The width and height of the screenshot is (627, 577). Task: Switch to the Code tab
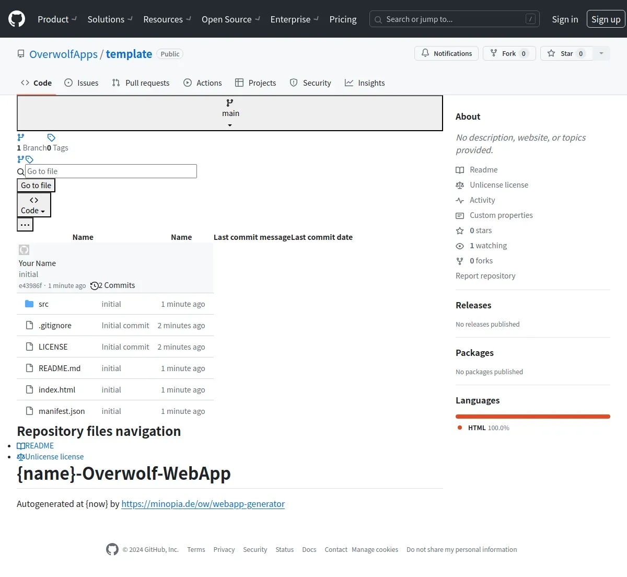pos(37,83)
